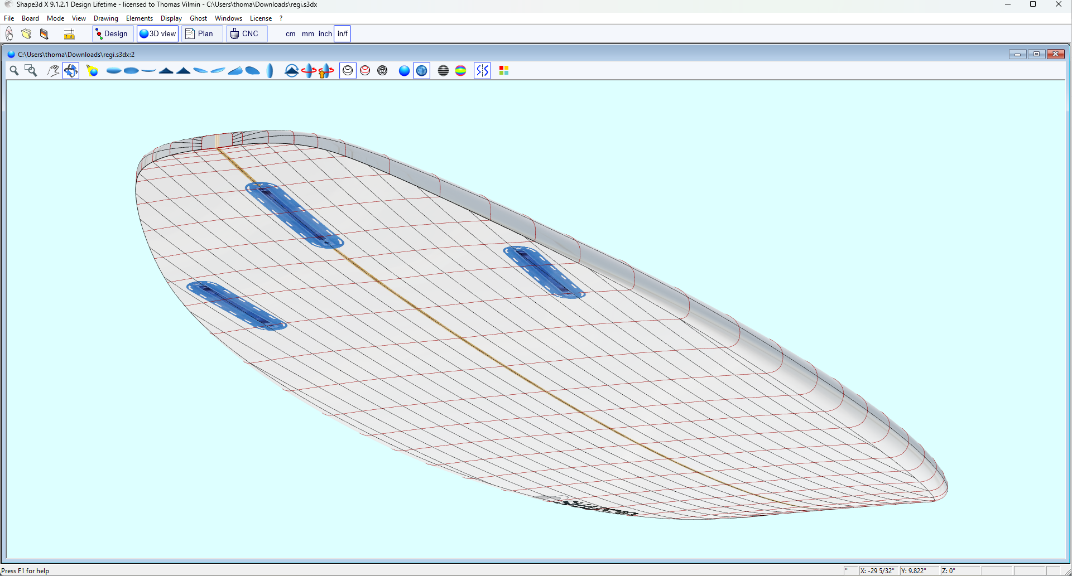1072x576 pixels.
Task: Switch to 3D view mode
Action: coord(158,33)
